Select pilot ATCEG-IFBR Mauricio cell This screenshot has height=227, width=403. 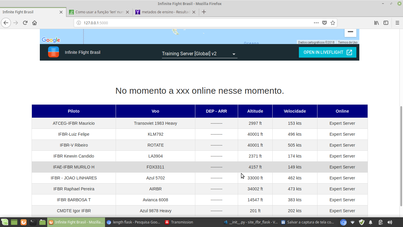(74, 123)
